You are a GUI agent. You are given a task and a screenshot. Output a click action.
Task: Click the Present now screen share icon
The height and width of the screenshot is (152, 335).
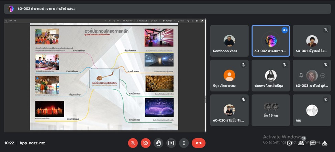(x=171, y=143)
